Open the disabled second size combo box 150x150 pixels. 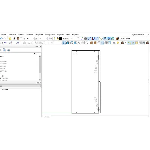point(43,39)
